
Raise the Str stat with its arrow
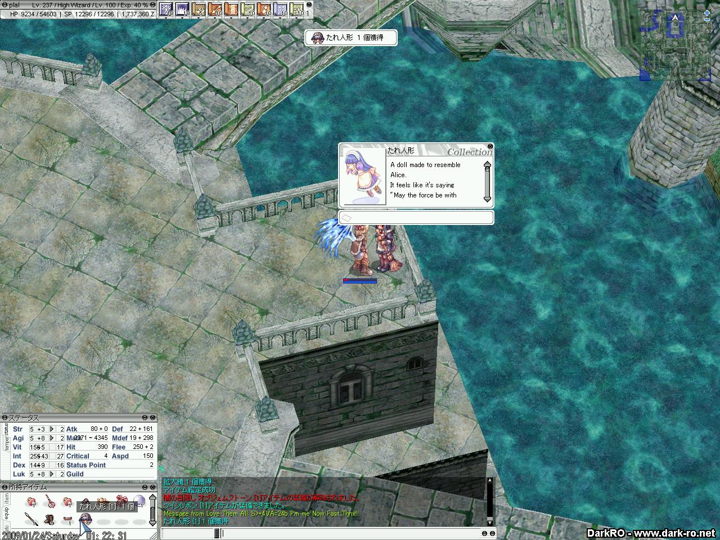(52, 429)
